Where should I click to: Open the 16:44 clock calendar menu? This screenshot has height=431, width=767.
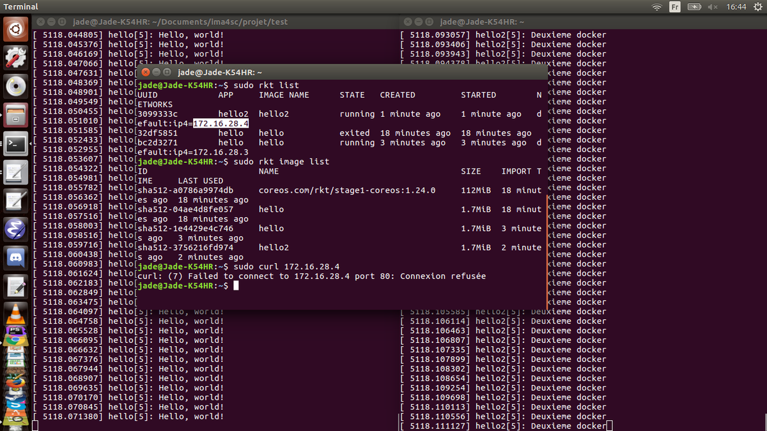point(736,7)
